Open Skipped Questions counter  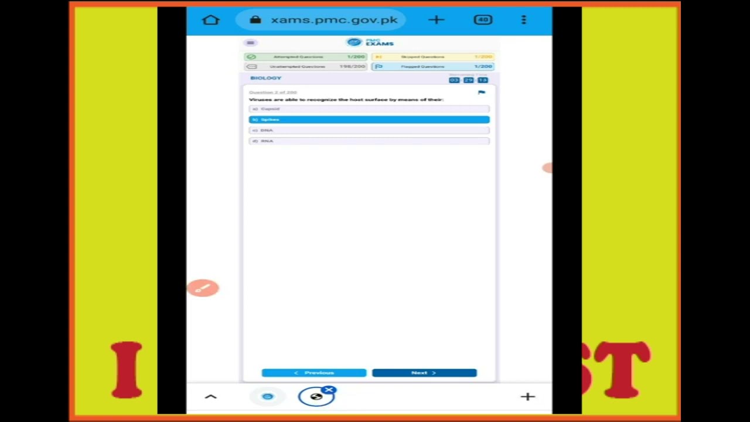[x=433, y=57]
